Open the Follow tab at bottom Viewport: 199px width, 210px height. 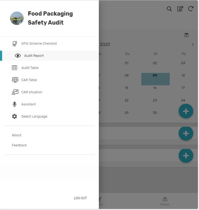(x=165, y=201)
